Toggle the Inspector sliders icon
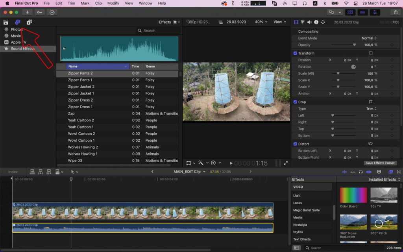 pyautogui.click(x=375, y=12)
